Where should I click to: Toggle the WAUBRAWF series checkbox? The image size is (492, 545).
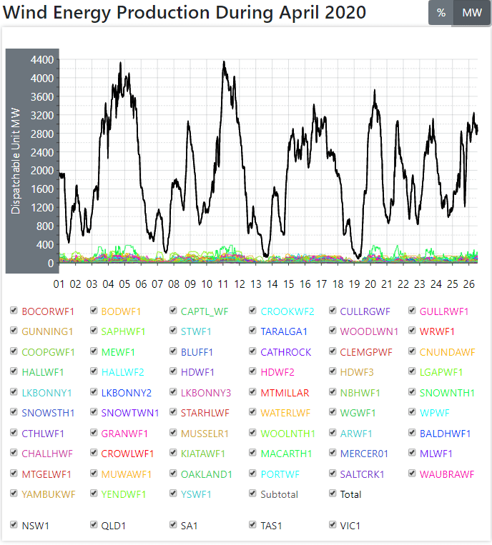pyautogui.click(x=413, y=474)
